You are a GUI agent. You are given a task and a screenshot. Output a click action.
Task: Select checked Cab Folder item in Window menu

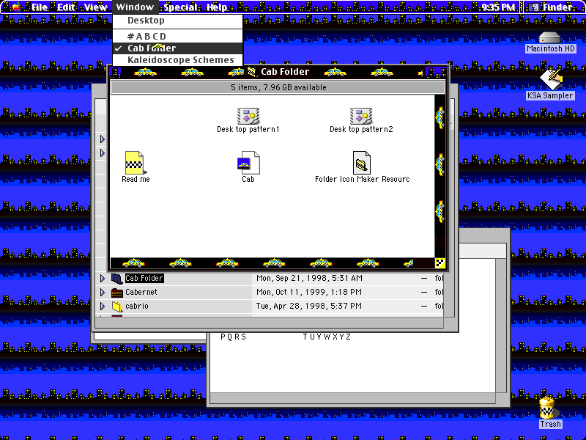tap(177, 48)
